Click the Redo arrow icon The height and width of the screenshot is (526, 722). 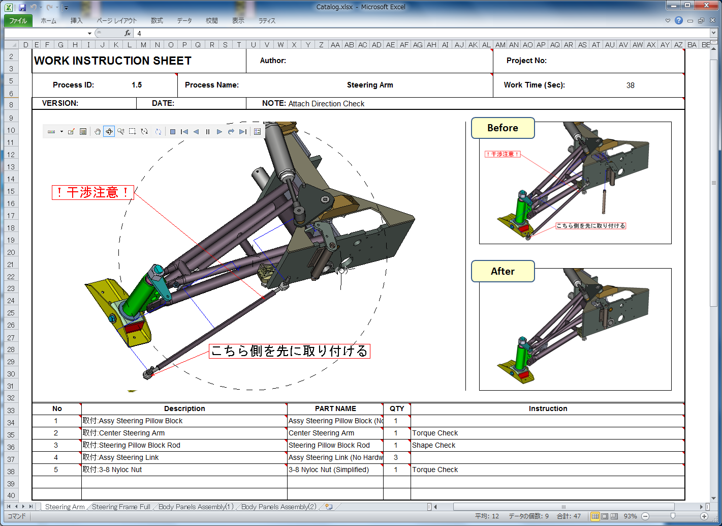(x=49, y=7)
